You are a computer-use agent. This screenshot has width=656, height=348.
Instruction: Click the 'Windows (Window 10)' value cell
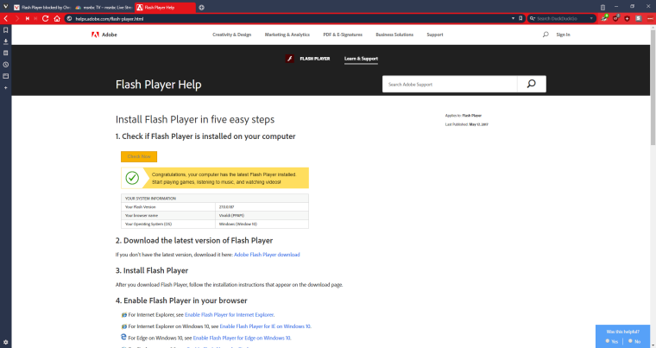[x=262, y=224]
